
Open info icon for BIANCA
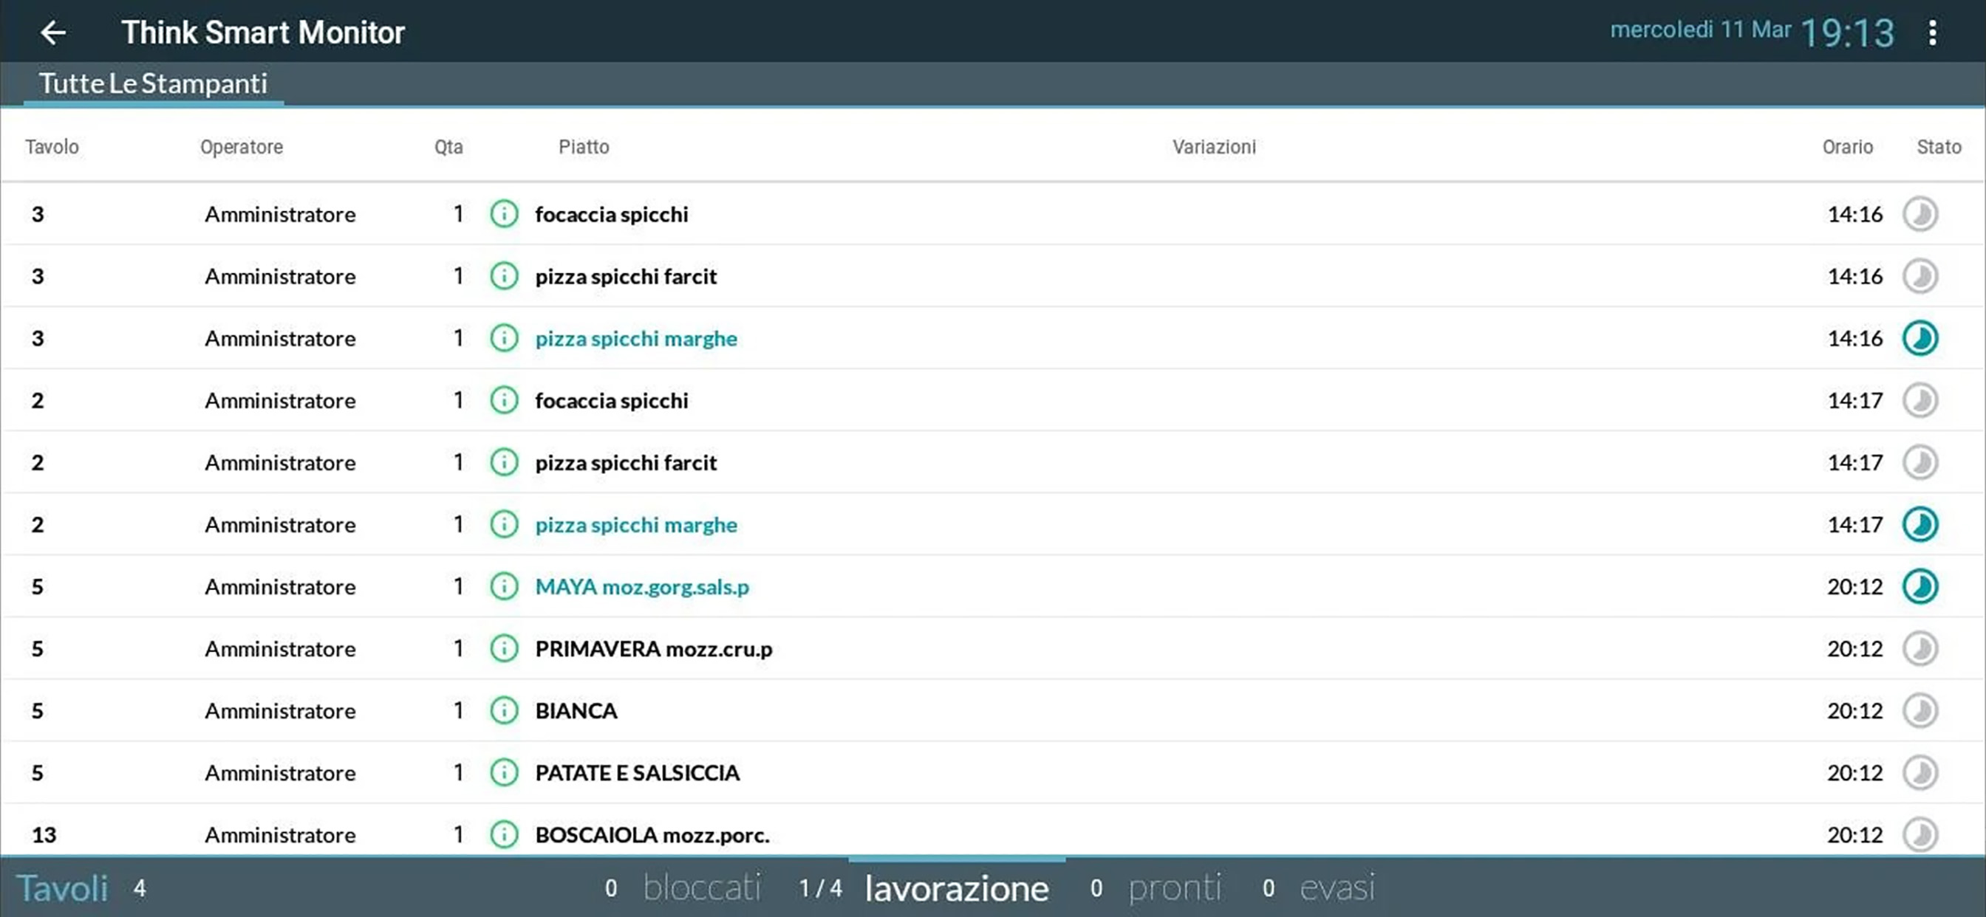[x=503, y=710]
